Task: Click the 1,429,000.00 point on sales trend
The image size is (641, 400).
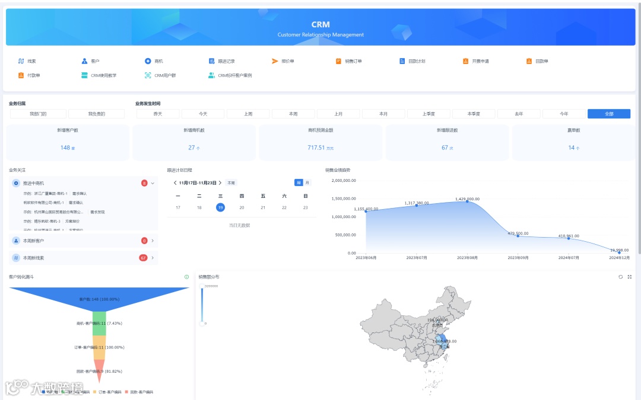Action: pos(467,201)
